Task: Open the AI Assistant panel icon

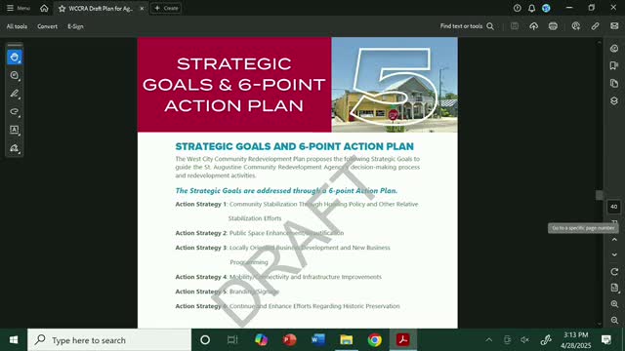Action: coord(614,49)
